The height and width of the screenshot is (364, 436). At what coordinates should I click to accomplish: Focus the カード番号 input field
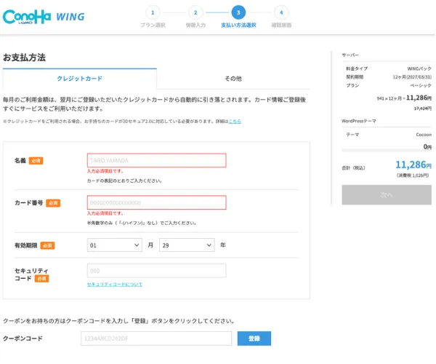click(156, 202)
